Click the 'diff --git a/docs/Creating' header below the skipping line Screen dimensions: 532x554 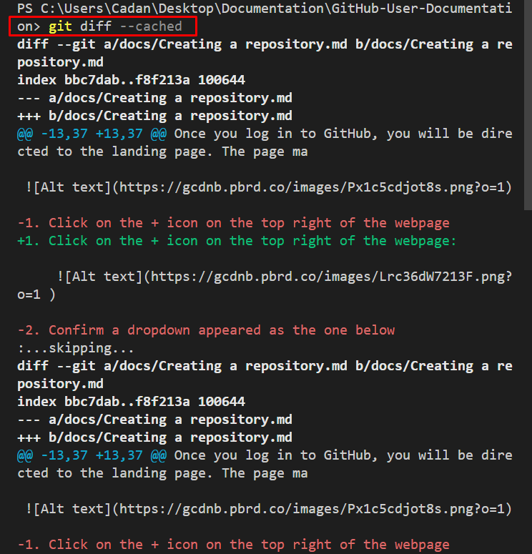(x=265, y=375)
